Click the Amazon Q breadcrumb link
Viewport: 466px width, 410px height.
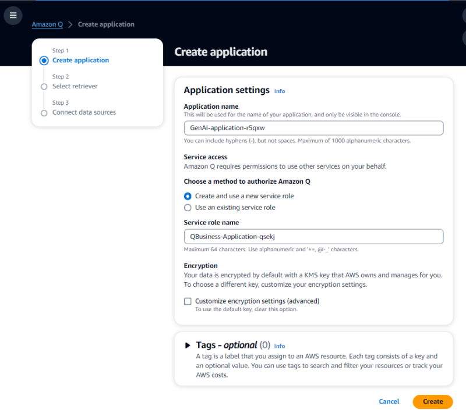click(47, 24)
